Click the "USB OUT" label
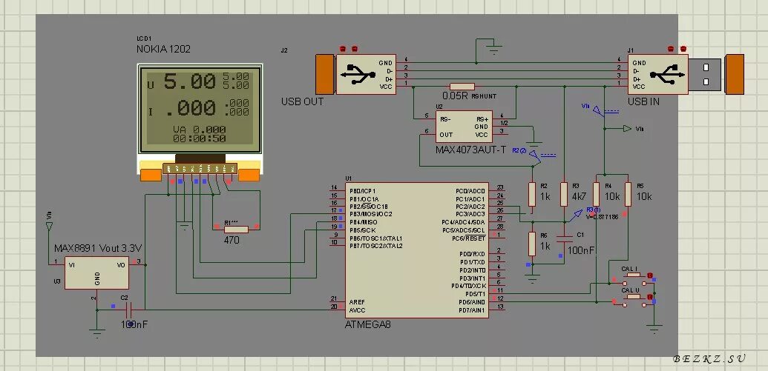 [302, 101]
